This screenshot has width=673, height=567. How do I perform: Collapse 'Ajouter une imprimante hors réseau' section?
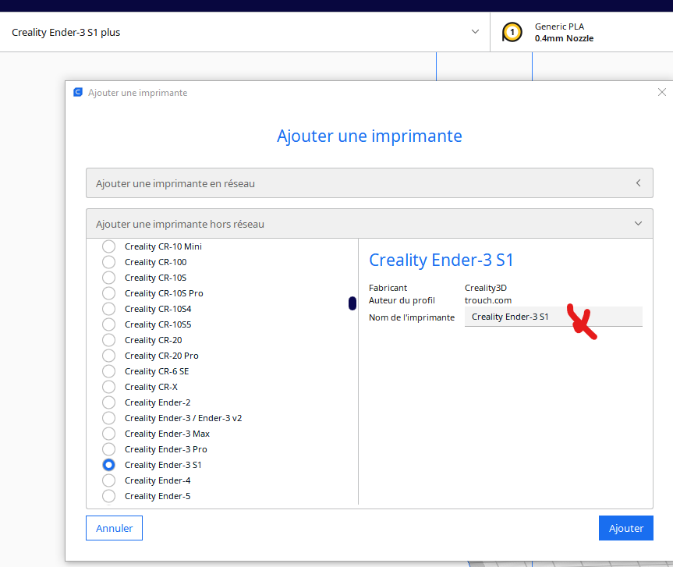pyautogui.click(x=370, y=224)
